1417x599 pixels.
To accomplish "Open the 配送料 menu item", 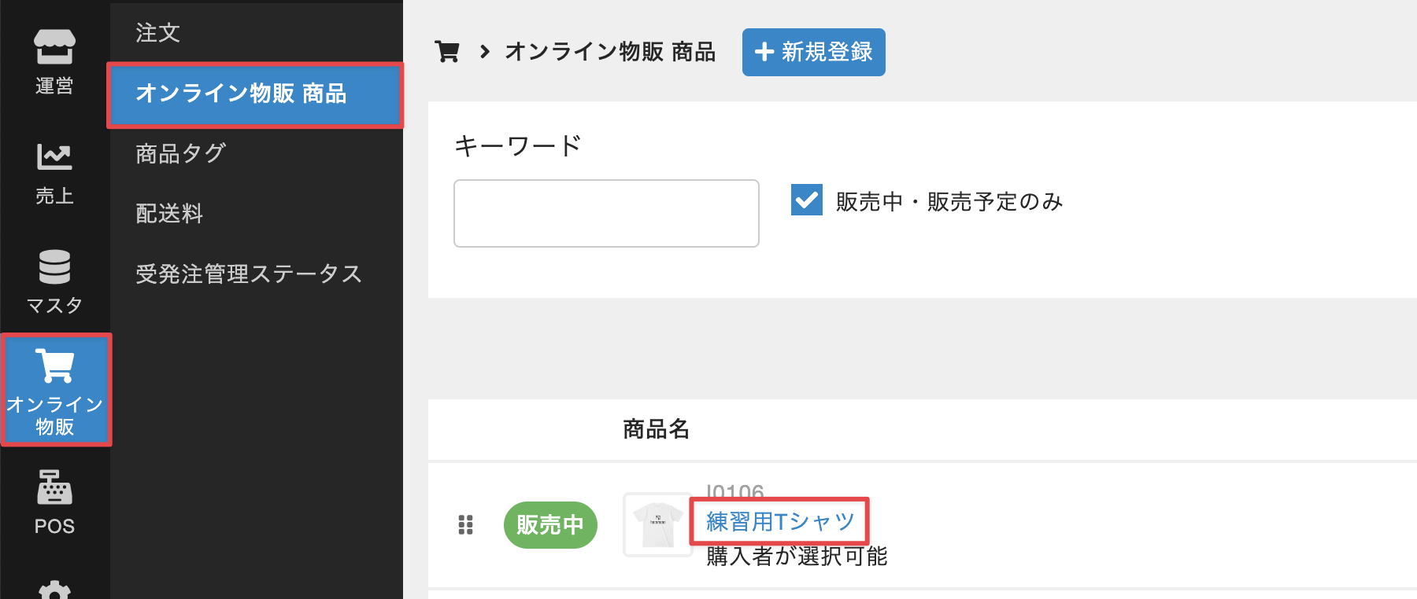I will click(x=169, y=214).
